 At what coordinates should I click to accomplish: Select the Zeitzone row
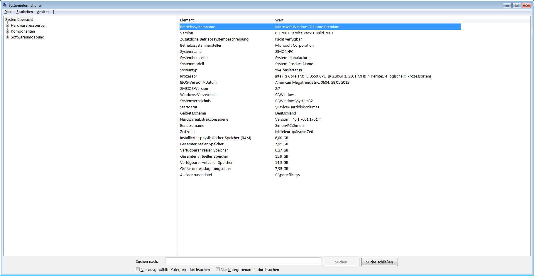click(320, 132)
